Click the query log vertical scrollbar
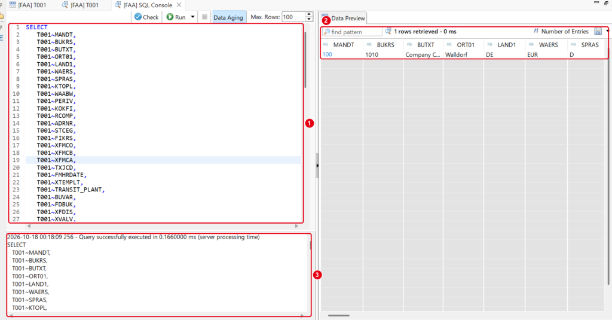This screenshot has height=320, width=612. click(311, 245)
